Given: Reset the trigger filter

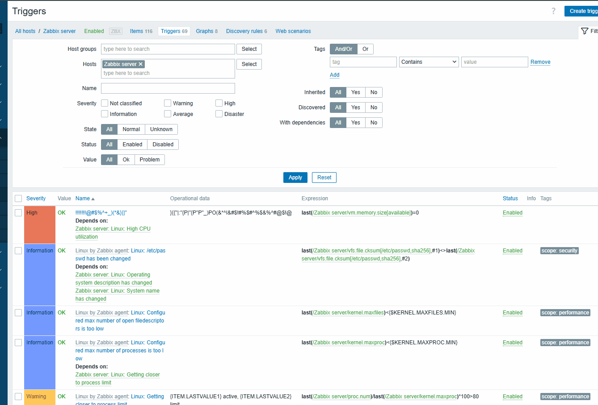Looking at the screenshot, I should pos(324,178).
